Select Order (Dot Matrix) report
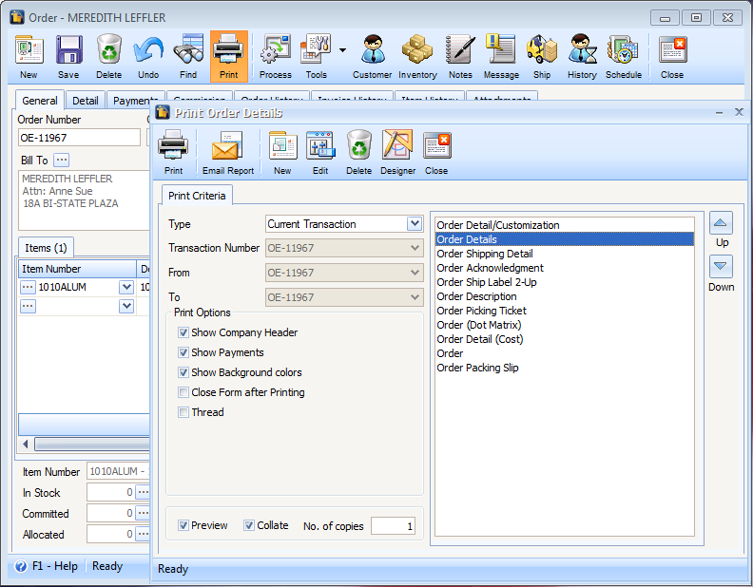This screenshot has height=587, width=753. coord(564,325)
